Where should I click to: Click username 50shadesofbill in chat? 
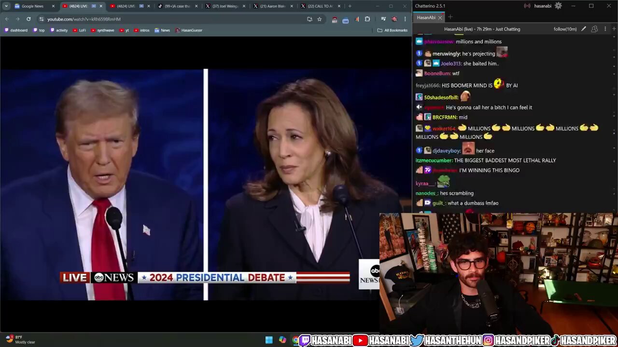click(x=441, y=97)
